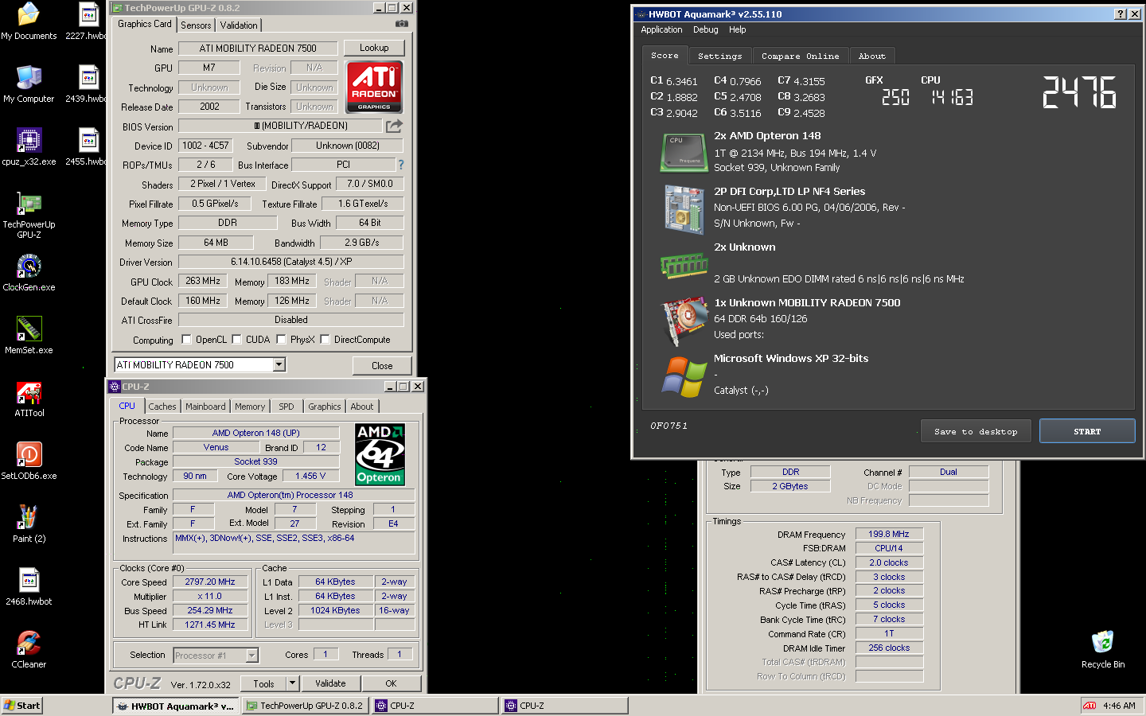This screenshot has width=1146, height=716.
Task: Open the Application menu in Aquamark
Action: [661, 30]
